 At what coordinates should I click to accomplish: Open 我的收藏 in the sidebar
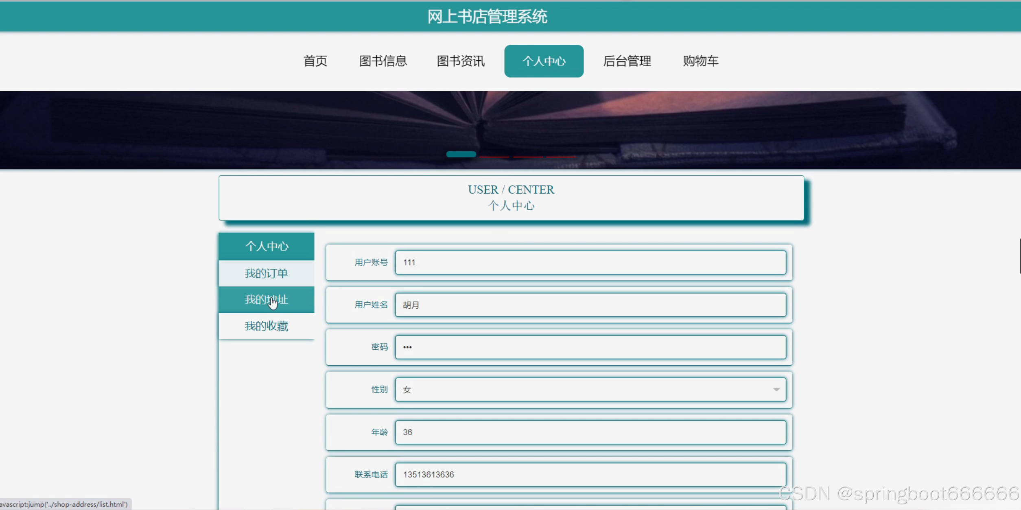coord(267,326)
